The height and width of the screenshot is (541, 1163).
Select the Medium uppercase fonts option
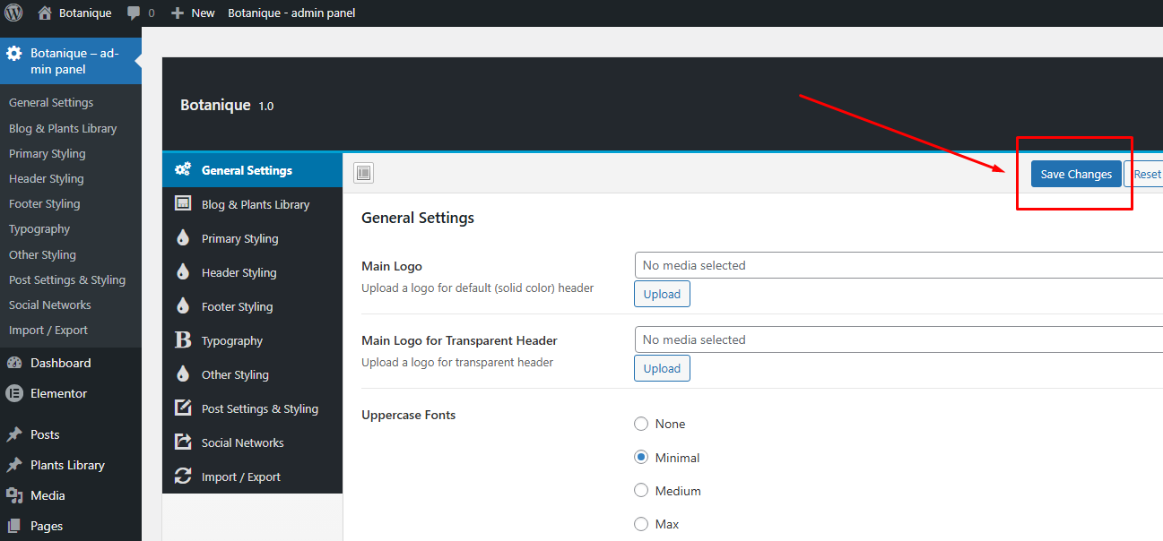641,490
